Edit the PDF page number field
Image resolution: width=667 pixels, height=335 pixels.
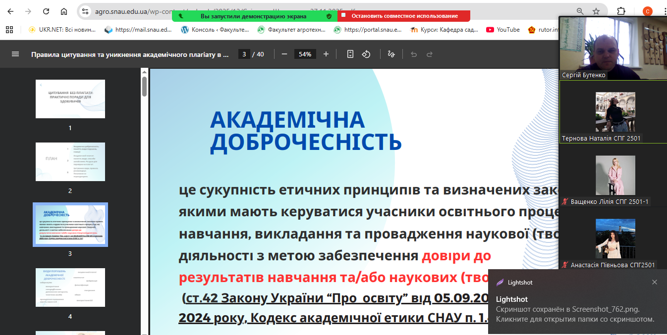click(244, 54)
